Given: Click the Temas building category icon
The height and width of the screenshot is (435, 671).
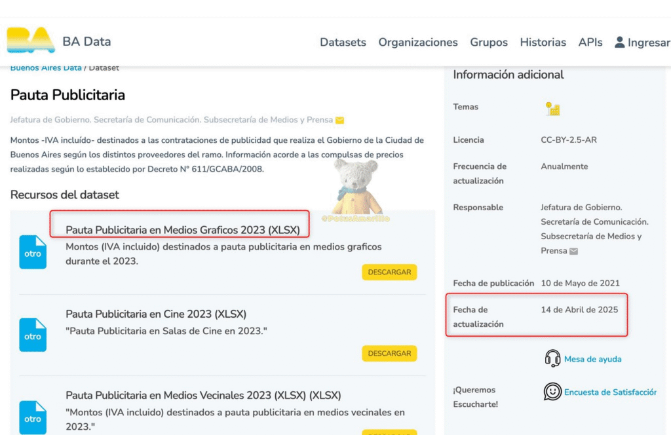Looking at the screenshot, I should (552, 109).
